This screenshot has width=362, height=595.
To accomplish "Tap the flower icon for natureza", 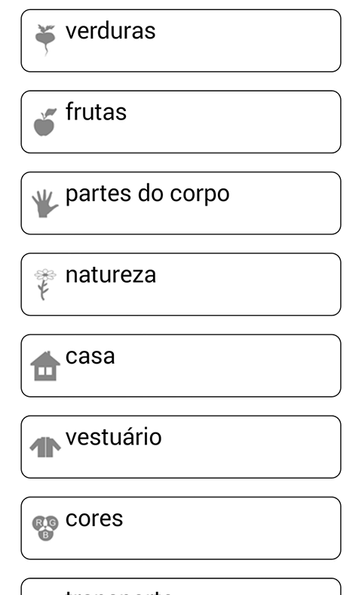I will [x=45, y=284].
